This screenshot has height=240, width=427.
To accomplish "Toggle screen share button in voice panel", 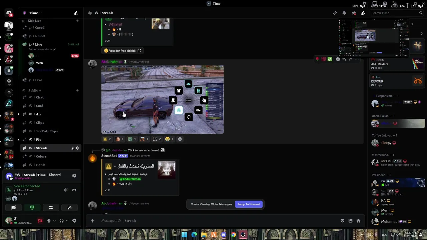I will pyautogui.click(x=32, y=207).
